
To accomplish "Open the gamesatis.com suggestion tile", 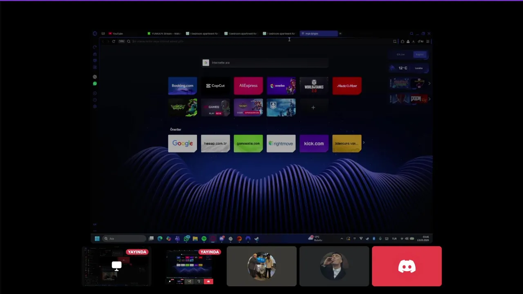I will pyautogui.click(x=248, y=143).
